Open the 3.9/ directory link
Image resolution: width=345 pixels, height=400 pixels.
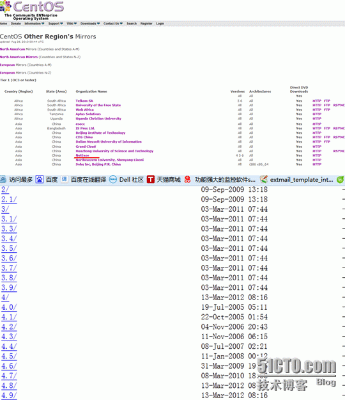(9, 287)
